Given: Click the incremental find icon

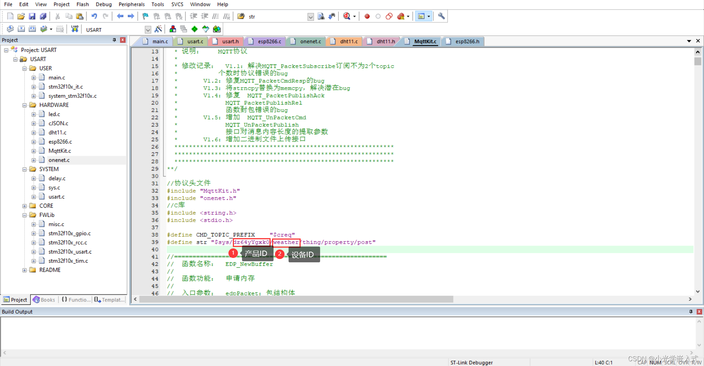Looking at the screenshot, I should click(x=332, y=16).
